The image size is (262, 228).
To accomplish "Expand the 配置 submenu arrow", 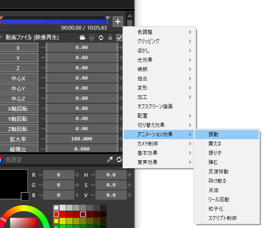I will (190, 116).
